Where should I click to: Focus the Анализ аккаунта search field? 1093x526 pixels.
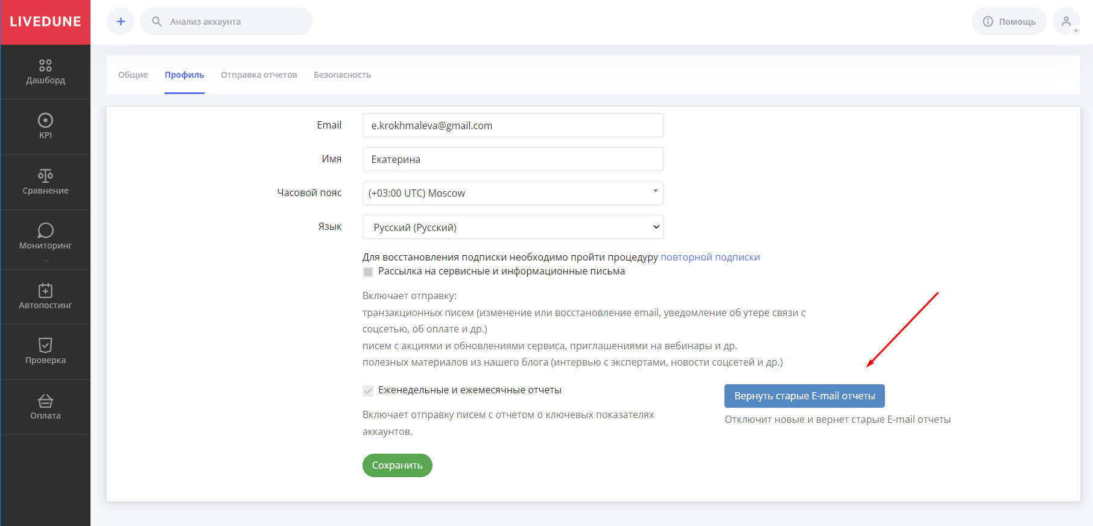pos(226,21)
